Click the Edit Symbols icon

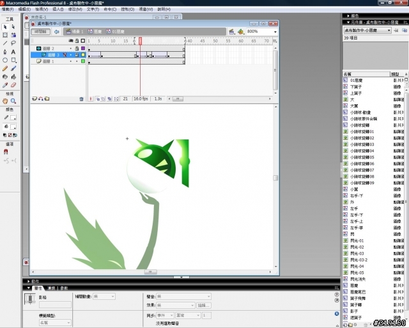tap(241, 31)
